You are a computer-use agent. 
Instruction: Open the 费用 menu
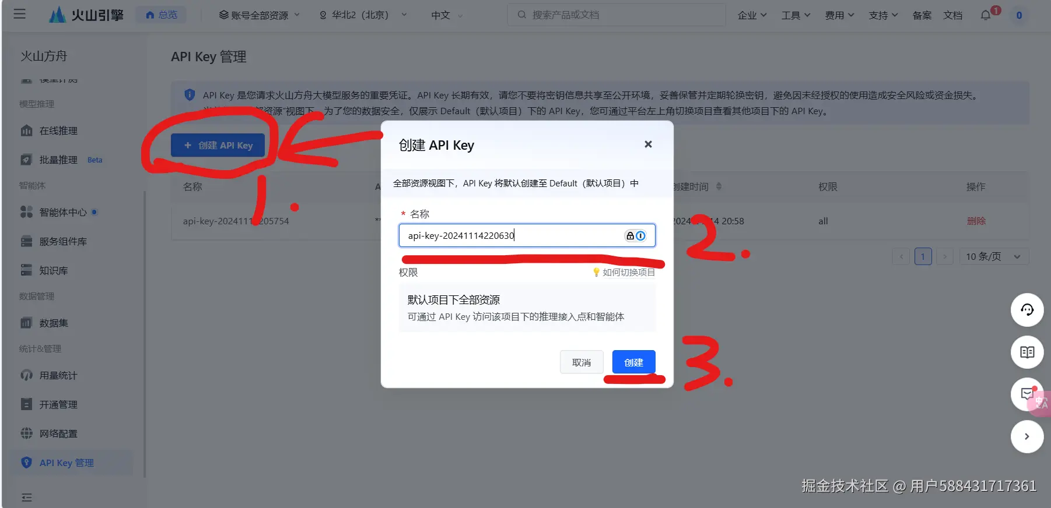pos(839,15)
